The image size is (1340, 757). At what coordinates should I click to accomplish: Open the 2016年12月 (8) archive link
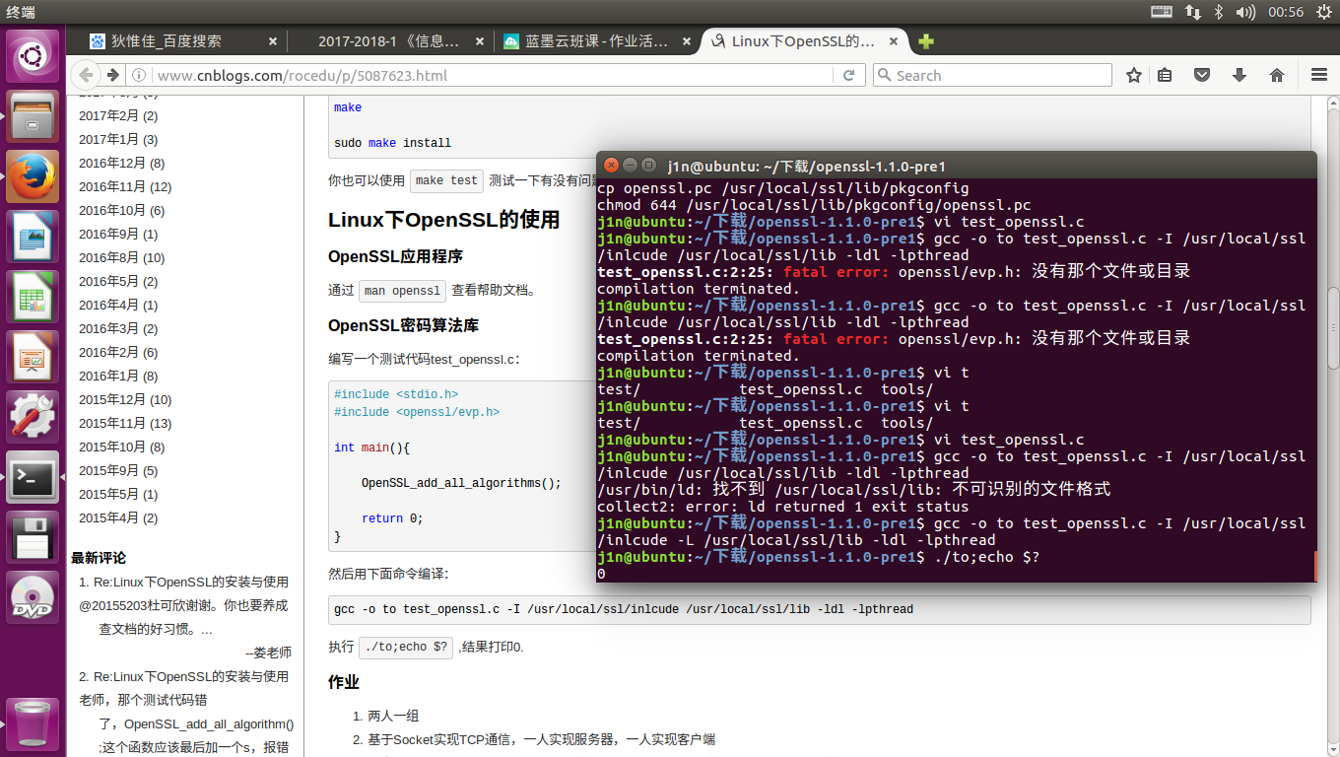click(122, 164)
